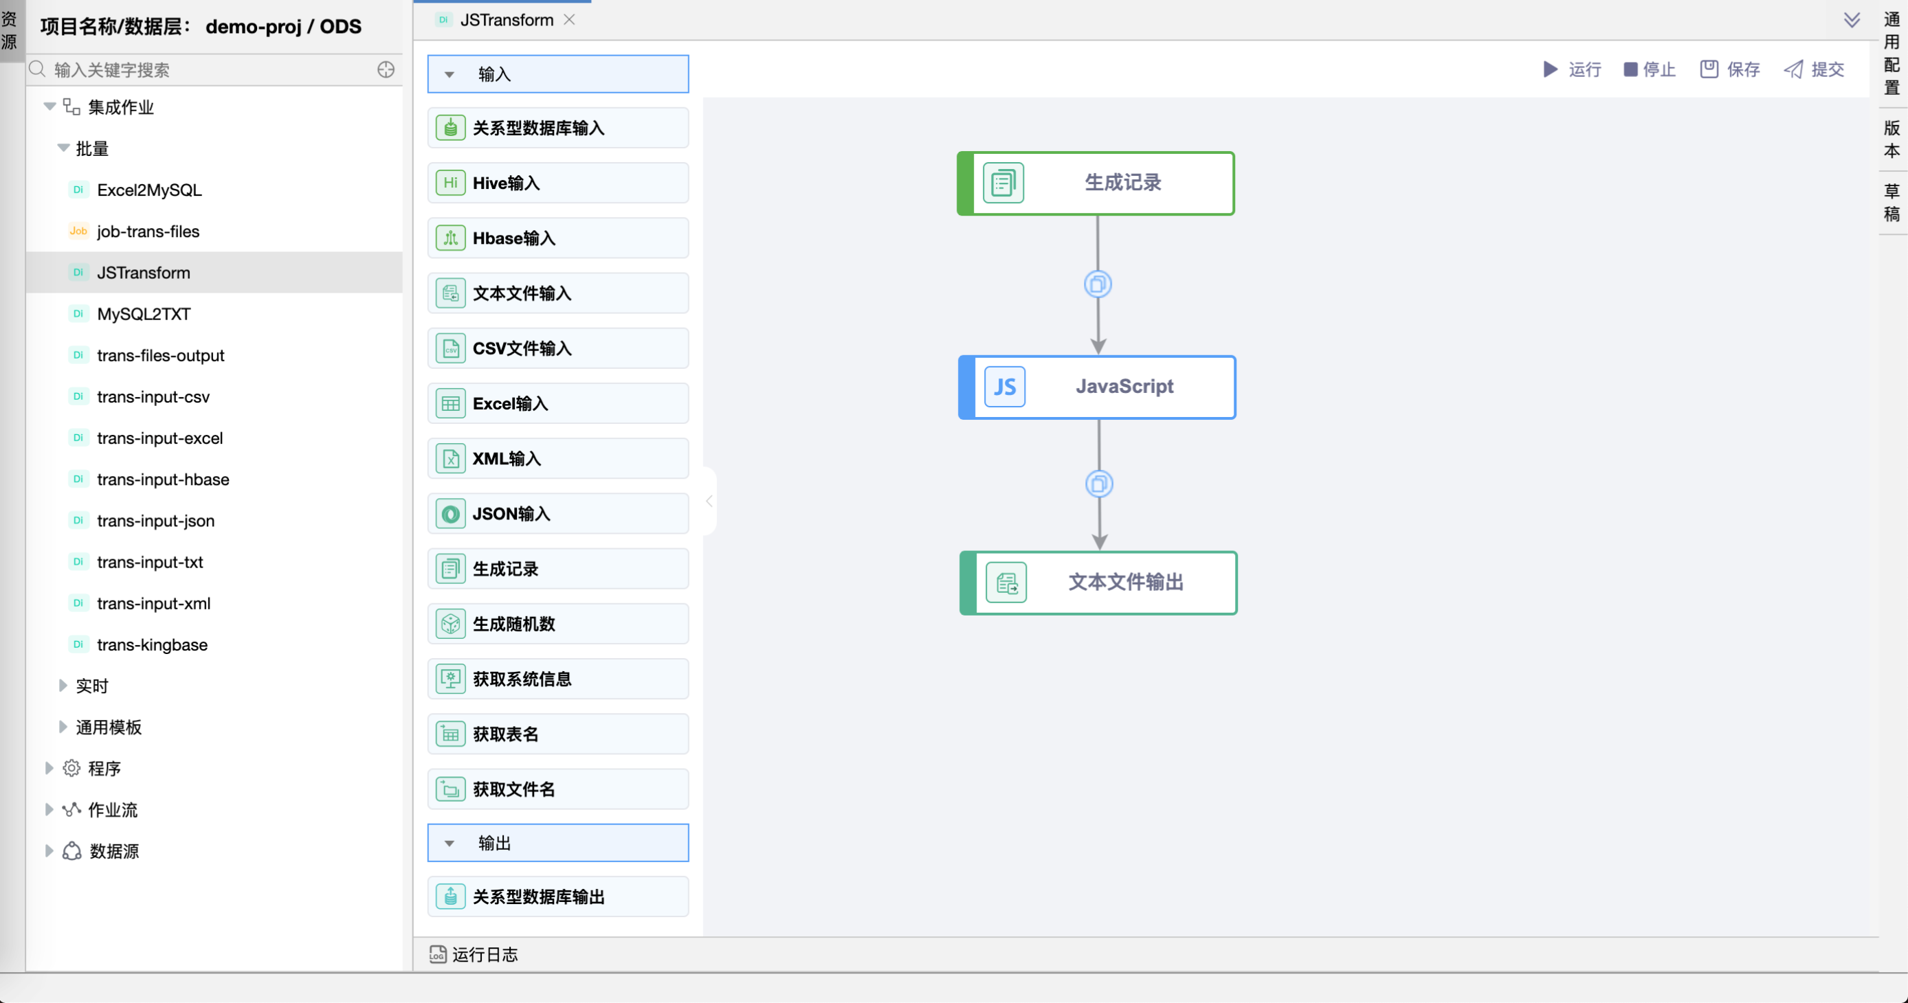Switch to the JSTransform tab
The width and height of the screenshot is (1908, 1003).
coord(506,20)
